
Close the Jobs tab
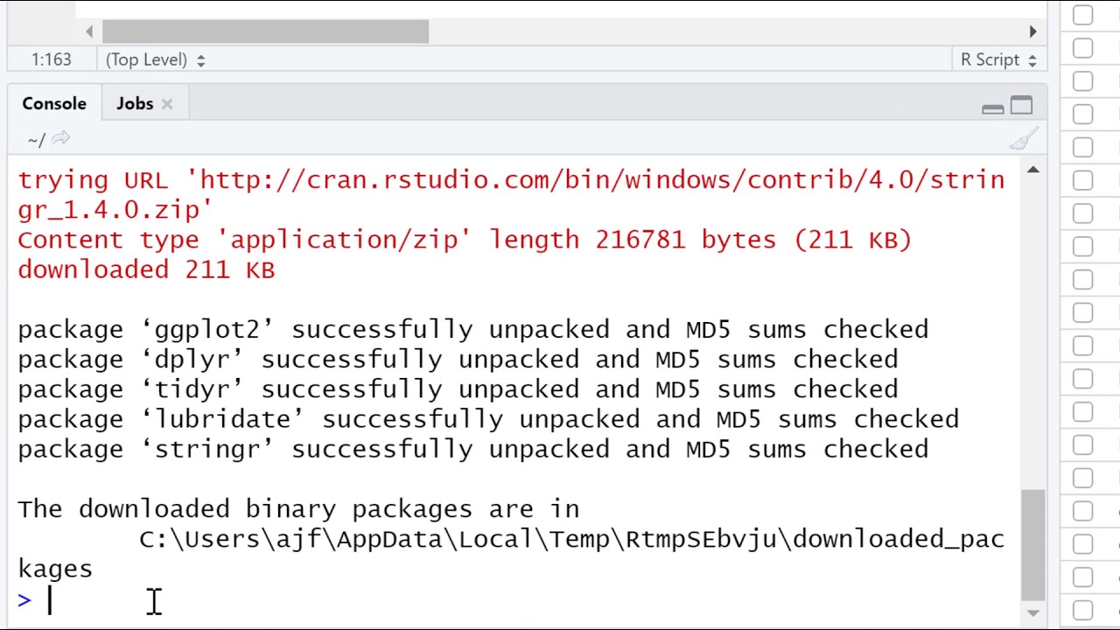coord(167,104)
